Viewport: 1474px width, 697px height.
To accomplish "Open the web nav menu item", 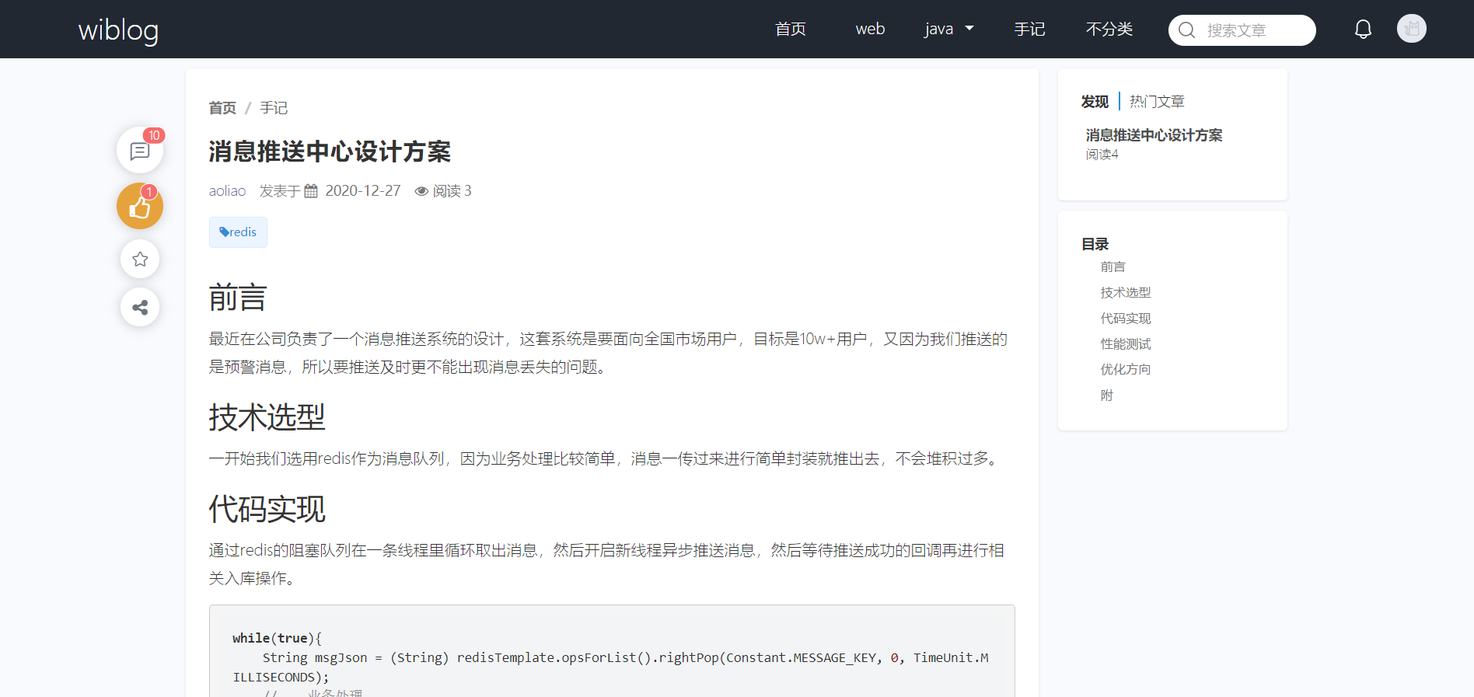I will tap(870, 30).
